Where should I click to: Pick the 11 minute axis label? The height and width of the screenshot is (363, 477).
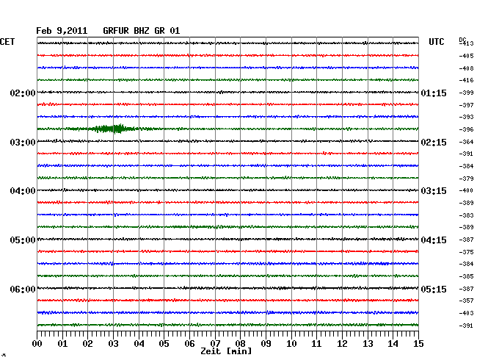pyautogui.click(x=316, y=344)
